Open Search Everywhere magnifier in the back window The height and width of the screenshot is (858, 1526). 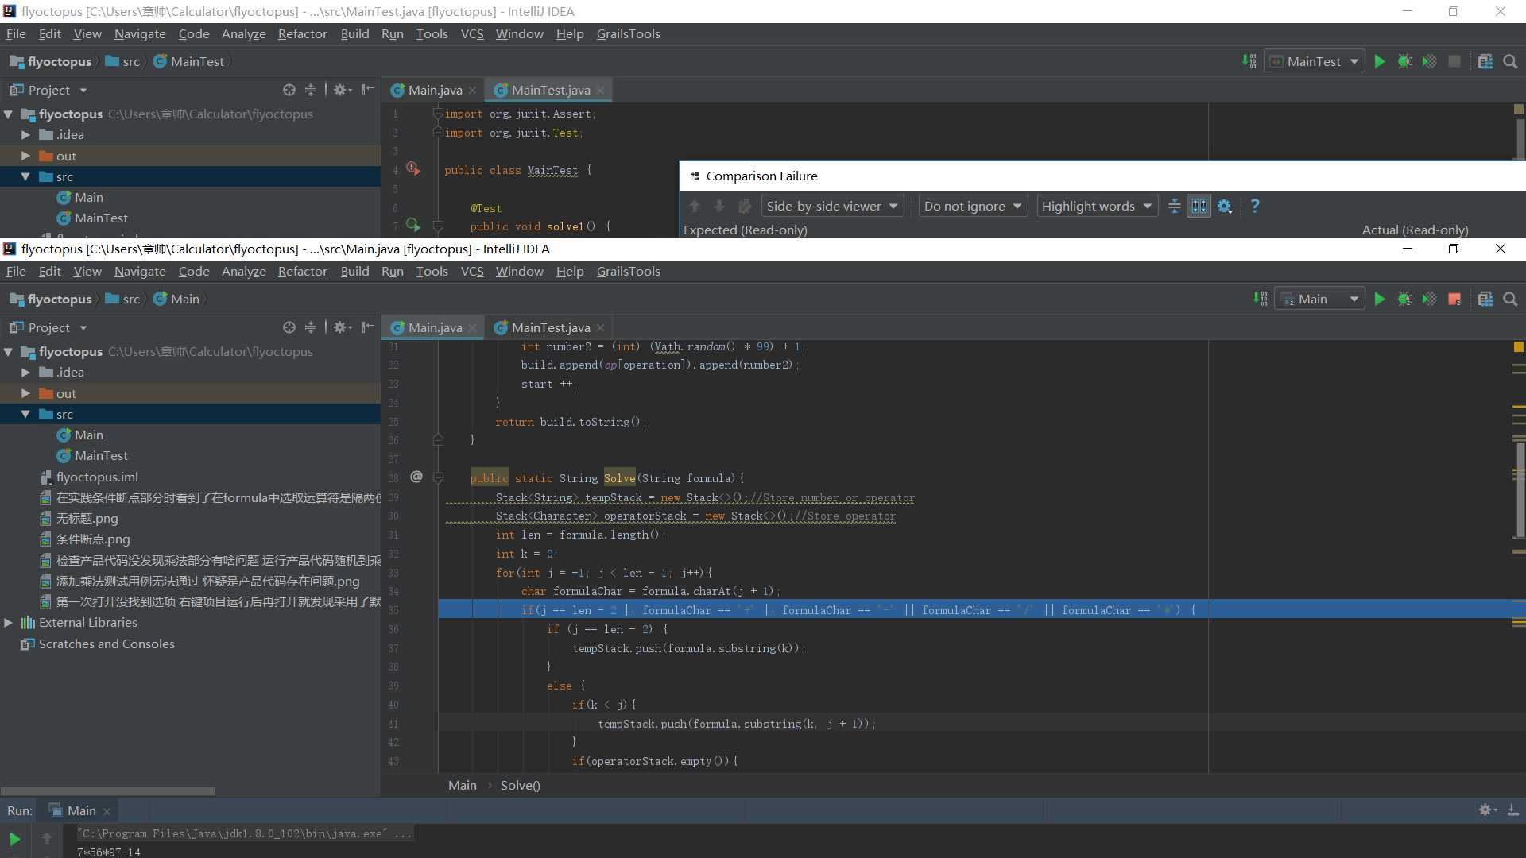pos(1510,62)
